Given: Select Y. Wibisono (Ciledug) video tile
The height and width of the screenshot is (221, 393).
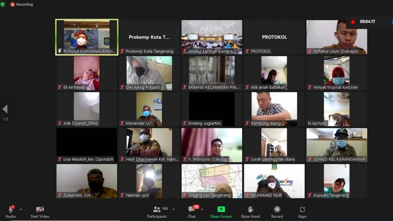Looking at the screenshot, I should coord(212,145).
